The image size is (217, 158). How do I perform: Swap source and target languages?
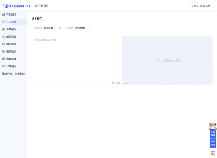click(60, 28)
